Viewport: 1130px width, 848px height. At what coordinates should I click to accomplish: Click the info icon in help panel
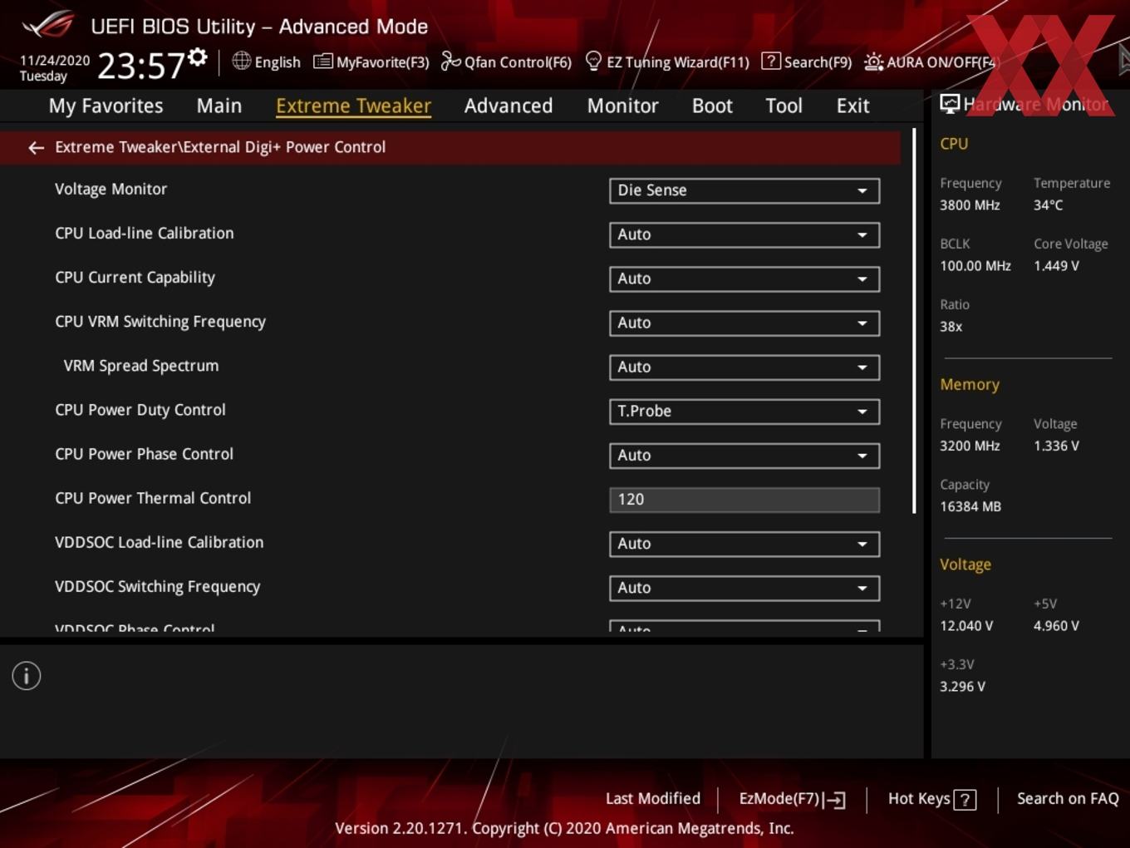coord(27,676)
